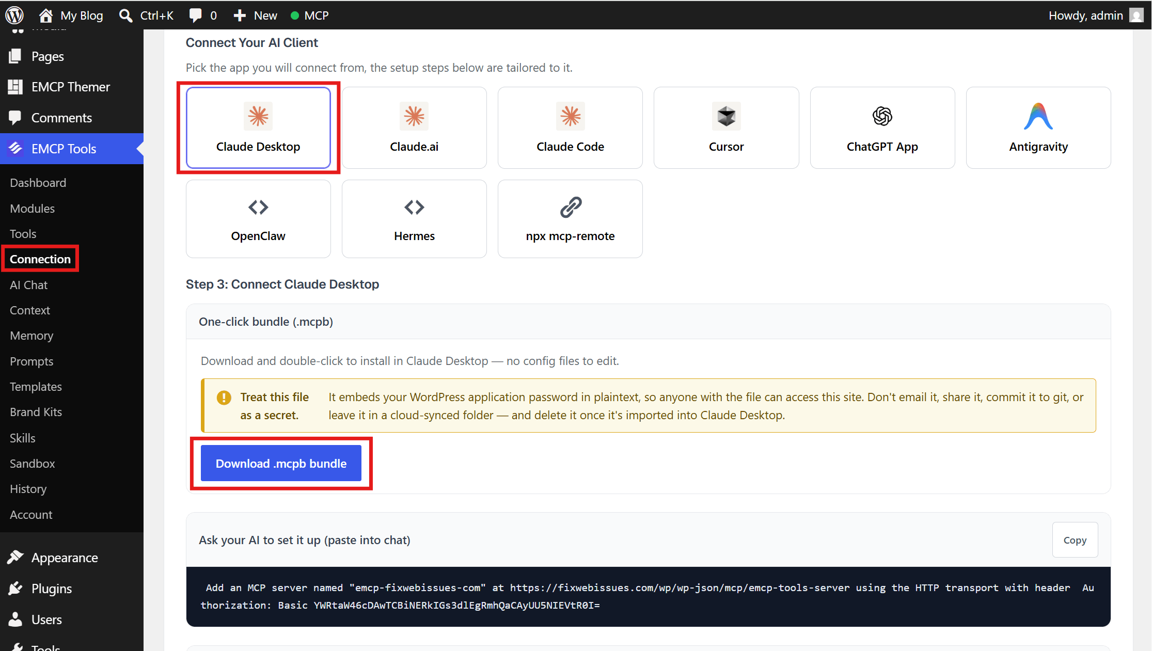The height and width of the screenshot is (651, 1152).
Task: Click the 'Treat this file as a secret.' text
Action: click(x=275, y=406)
